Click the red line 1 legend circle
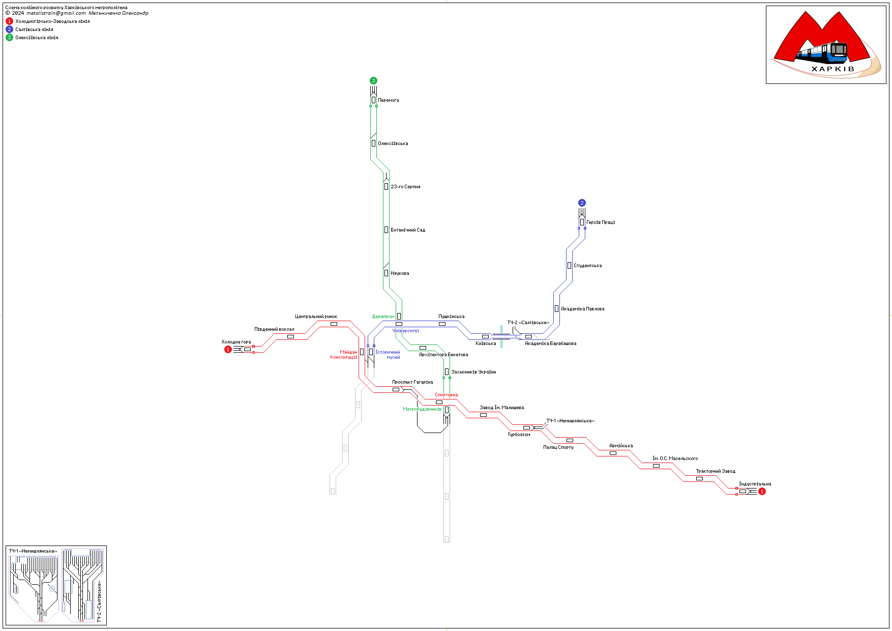 9,21
